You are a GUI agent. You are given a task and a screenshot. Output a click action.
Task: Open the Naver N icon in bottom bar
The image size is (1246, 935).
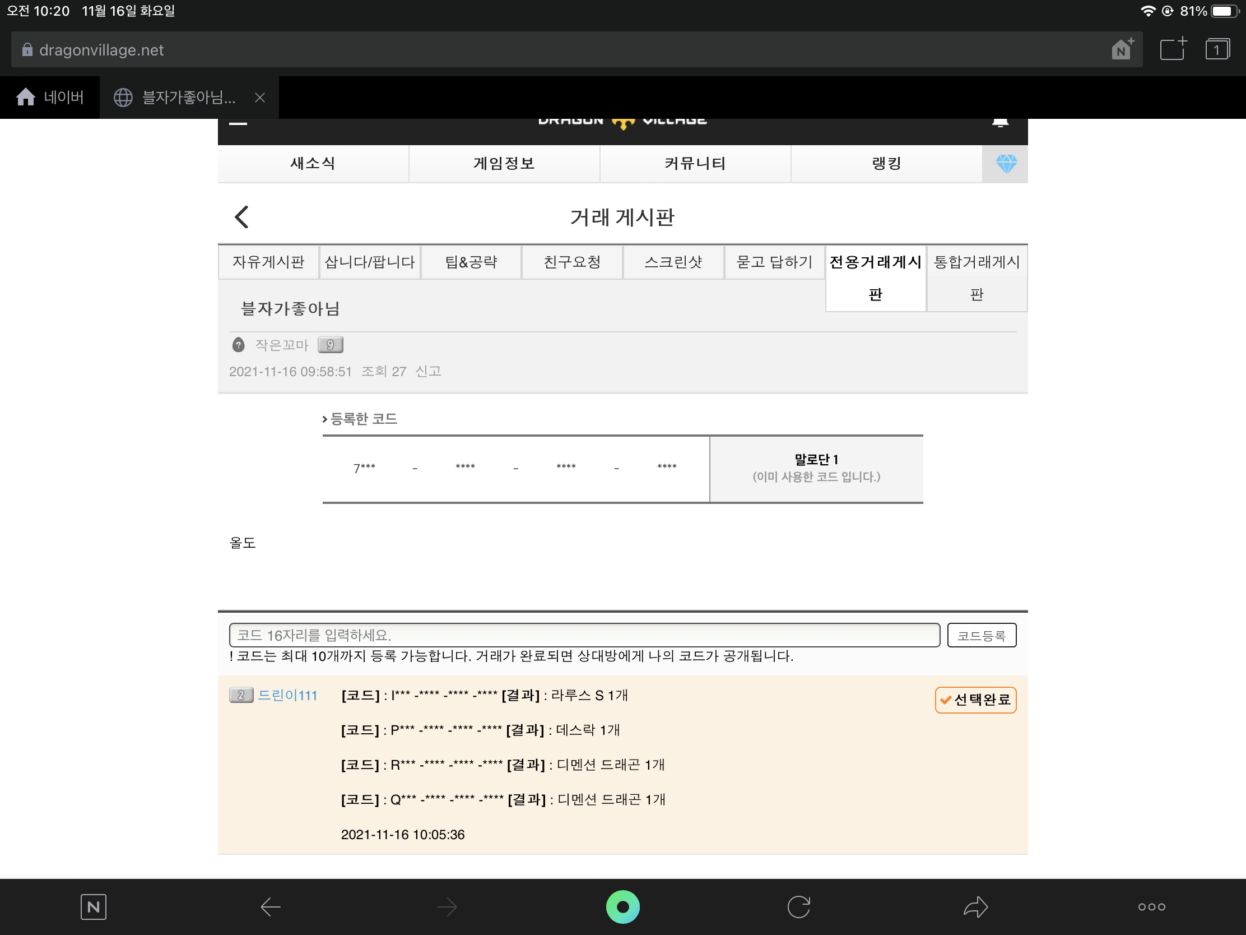[x=94, y=907]
